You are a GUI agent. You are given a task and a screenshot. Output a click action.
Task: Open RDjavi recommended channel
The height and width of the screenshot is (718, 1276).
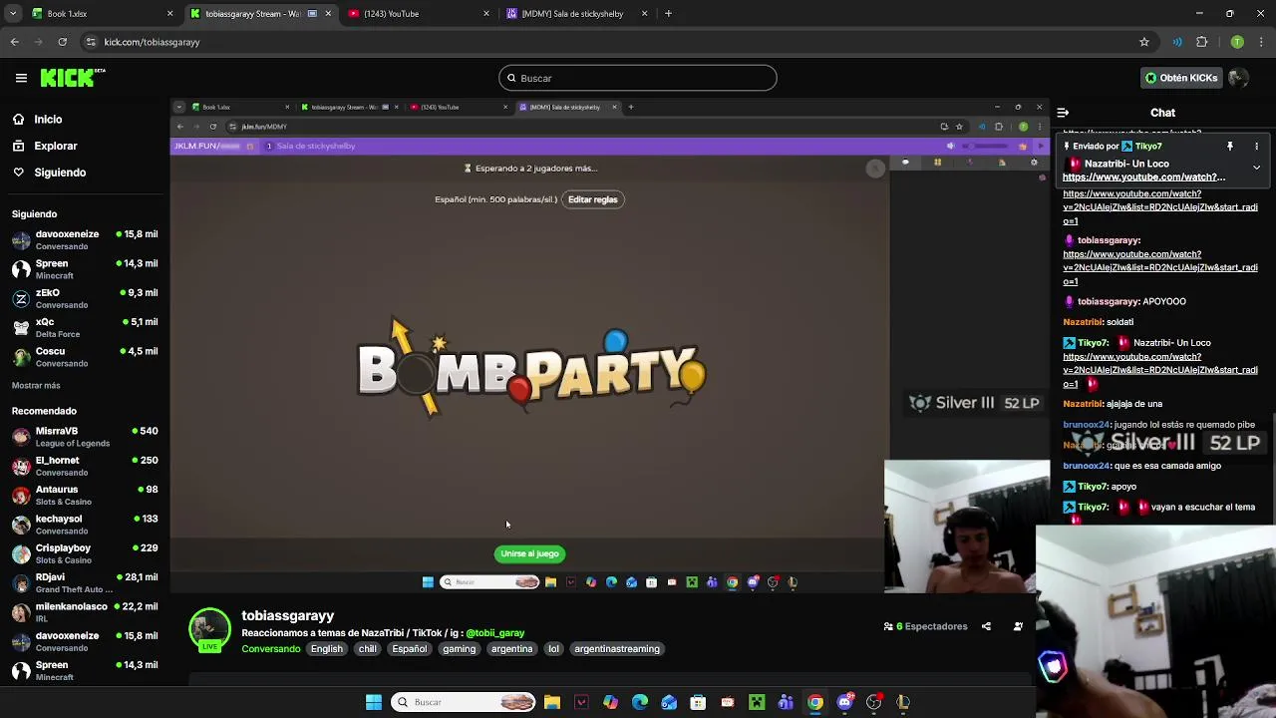84,582
